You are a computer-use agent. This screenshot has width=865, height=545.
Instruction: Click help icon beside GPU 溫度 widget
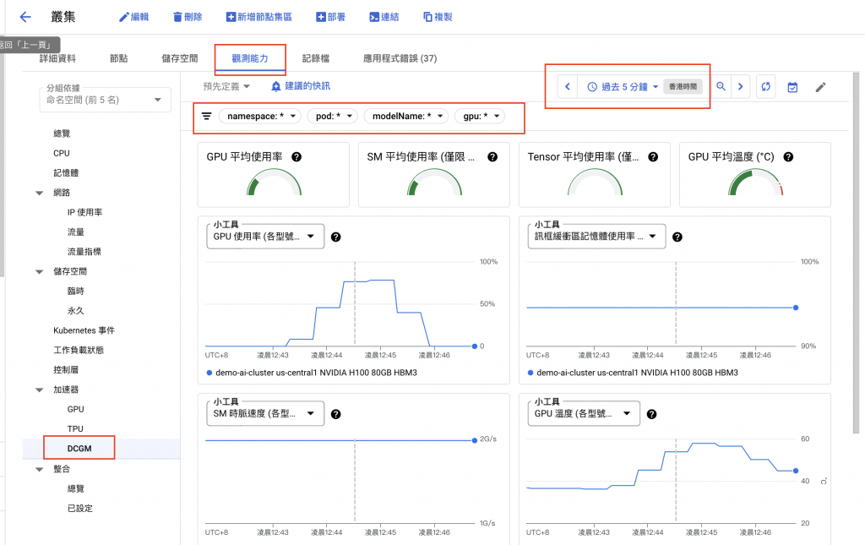651,414
